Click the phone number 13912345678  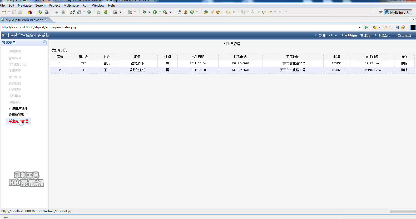tap(240, 70)
